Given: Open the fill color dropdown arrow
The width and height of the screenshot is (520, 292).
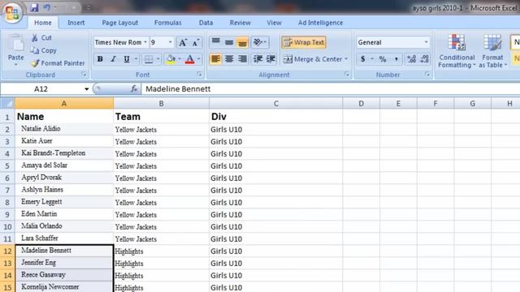Looking at the screenshot, I should pyautogui.click(x=180, y=59).
